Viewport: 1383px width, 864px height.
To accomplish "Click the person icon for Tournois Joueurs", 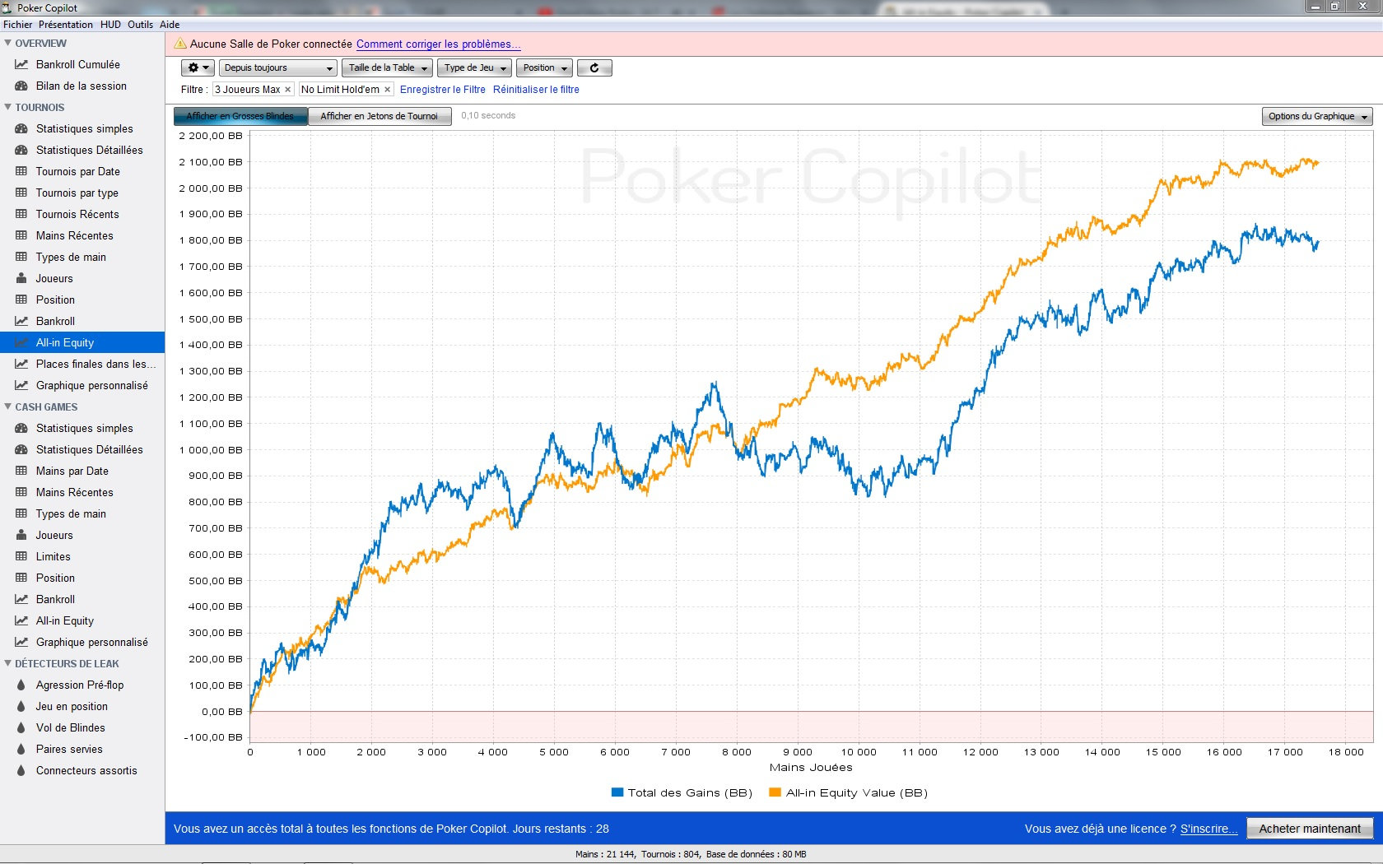I will [21, 278].
